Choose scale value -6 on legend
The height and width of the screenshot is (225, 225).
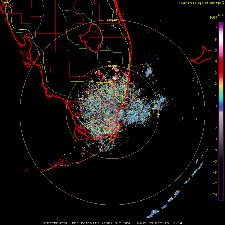(x=215, y=172)
